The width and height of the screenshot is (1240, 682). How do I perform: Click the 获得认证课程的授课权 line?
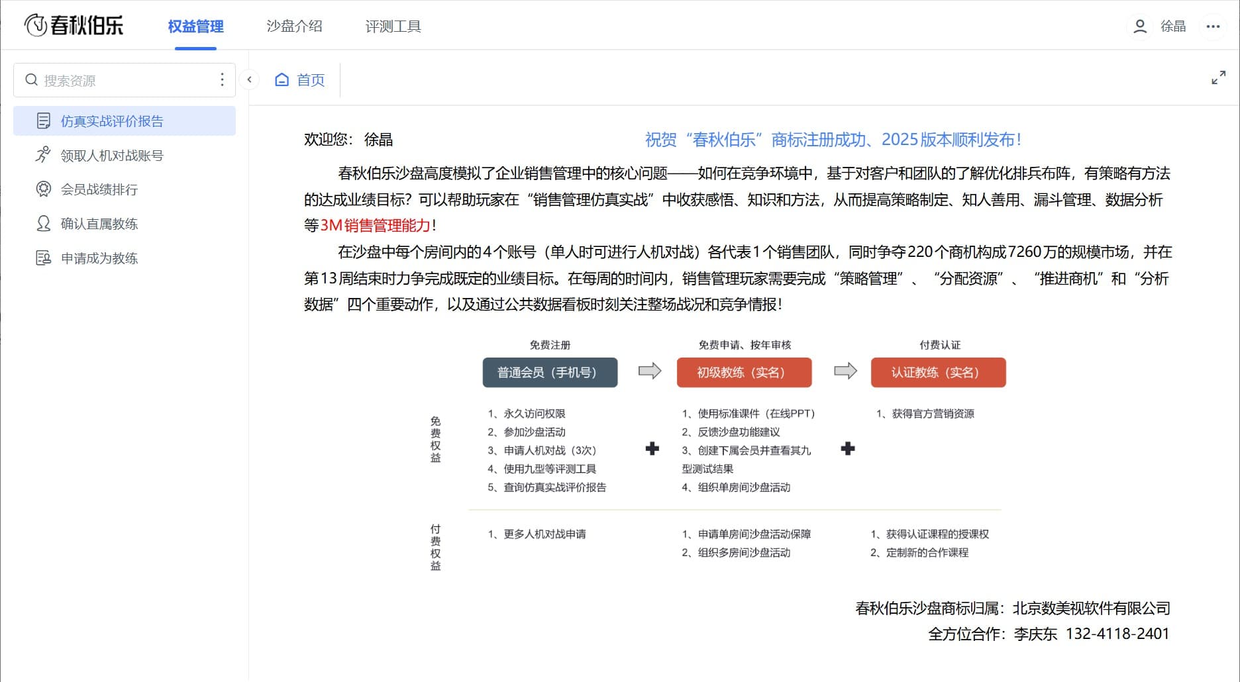point(930,534)
